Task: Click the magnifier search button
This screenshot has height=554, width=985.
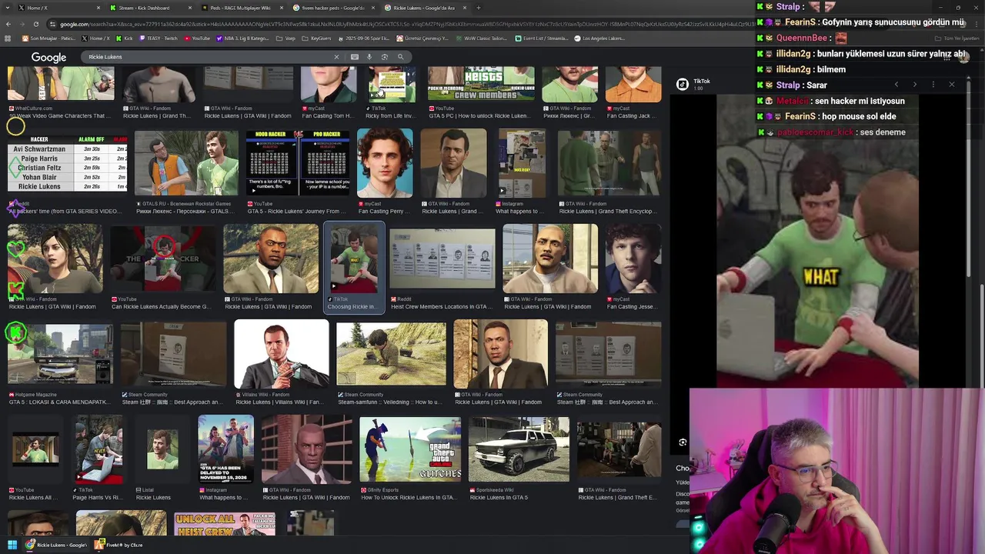Action: pos(400,57)
